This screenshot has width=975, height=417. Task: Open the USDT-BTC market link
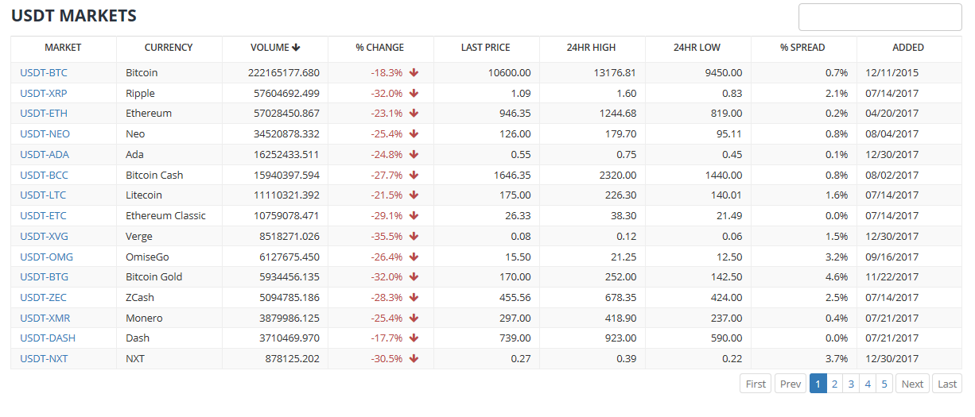pos(44,73)
